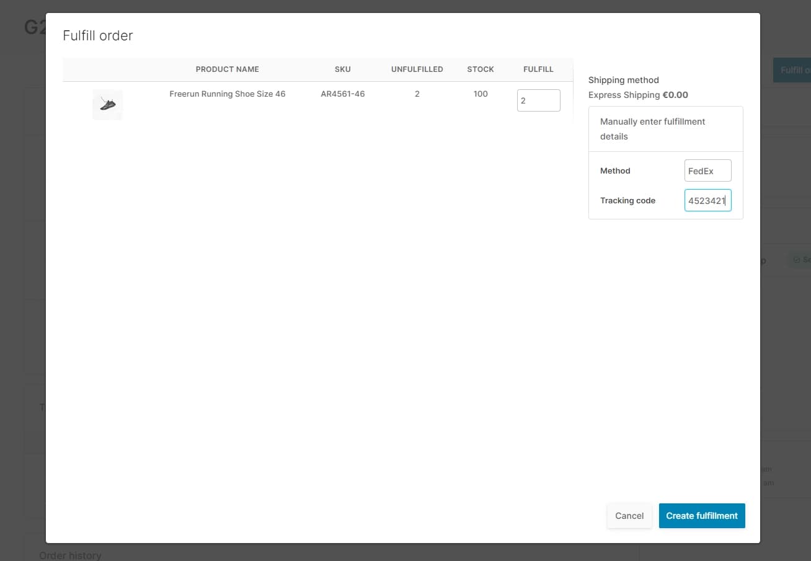Click the Tracking code label

[627, 200]
